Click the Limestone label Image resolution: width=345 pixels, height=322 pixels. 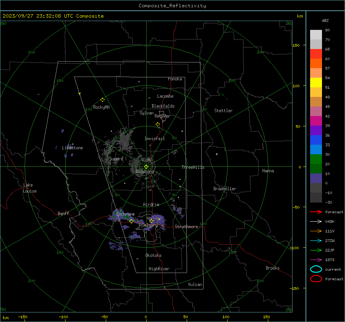point(72,148)
